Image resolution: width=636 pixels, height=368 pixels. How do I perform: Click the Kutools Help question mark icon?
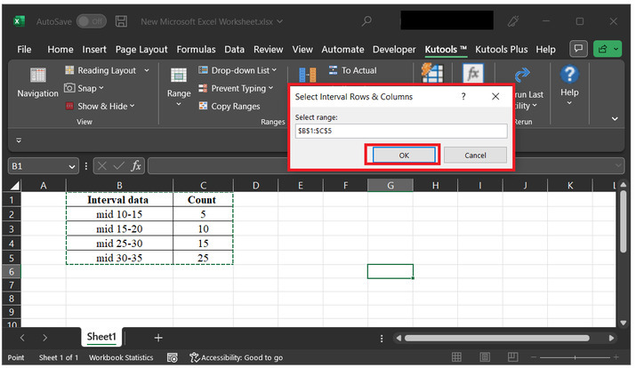point(569,75)
